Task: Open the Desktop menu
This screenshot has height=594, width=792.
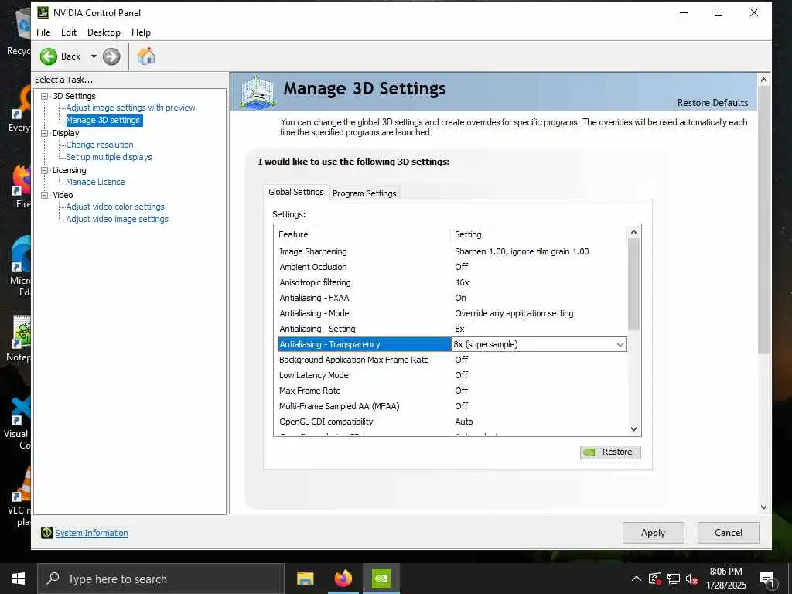Action: 104,32
